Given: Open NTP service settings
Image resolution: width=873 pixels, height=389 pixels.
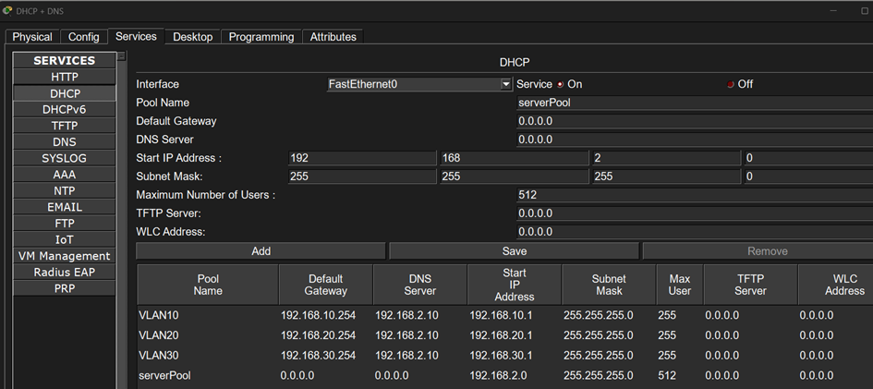Looking at the screenshot, I should tap(65, 191).
